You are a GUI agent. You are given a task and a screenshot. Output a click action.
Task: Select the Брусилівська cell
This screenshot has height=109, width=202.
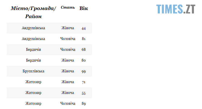[34, 71]
